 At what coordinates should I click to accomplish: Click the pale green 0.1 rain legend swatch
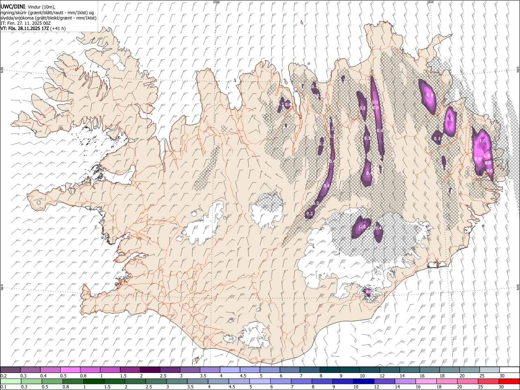11,381
